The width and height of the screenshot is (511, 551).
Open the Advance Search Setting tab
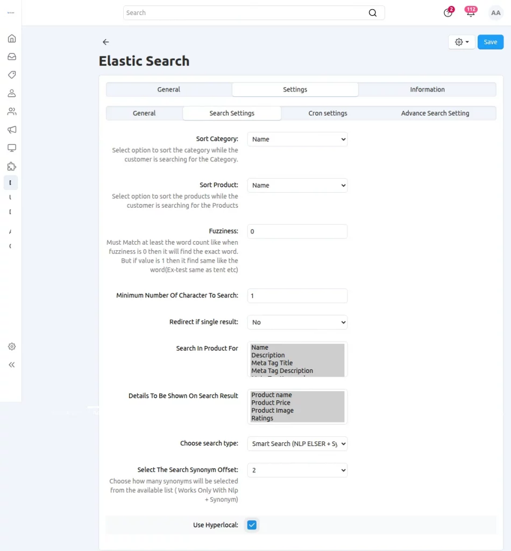(435, 113)
